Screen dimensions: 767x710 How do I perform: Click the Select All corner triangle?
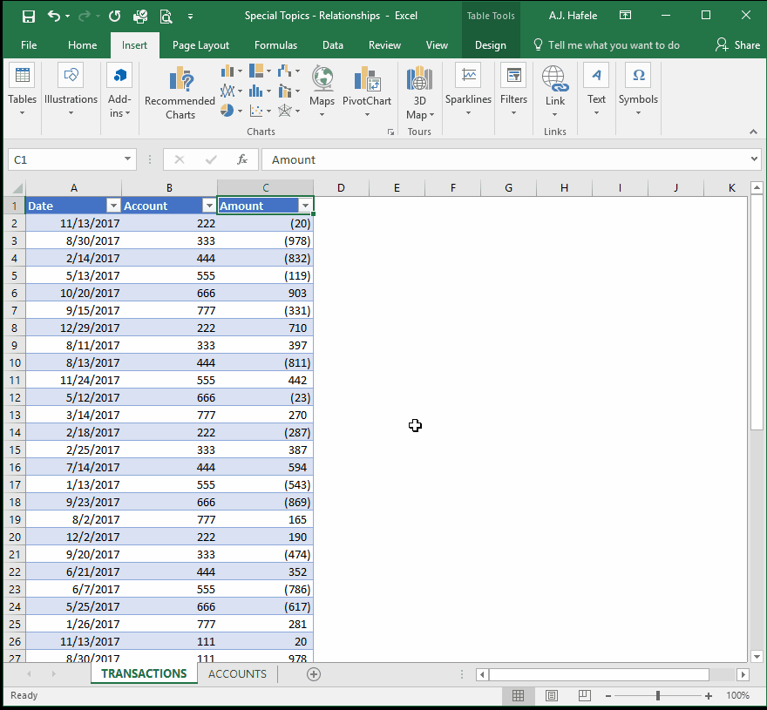pyautogui.click(x=17, y=188)
